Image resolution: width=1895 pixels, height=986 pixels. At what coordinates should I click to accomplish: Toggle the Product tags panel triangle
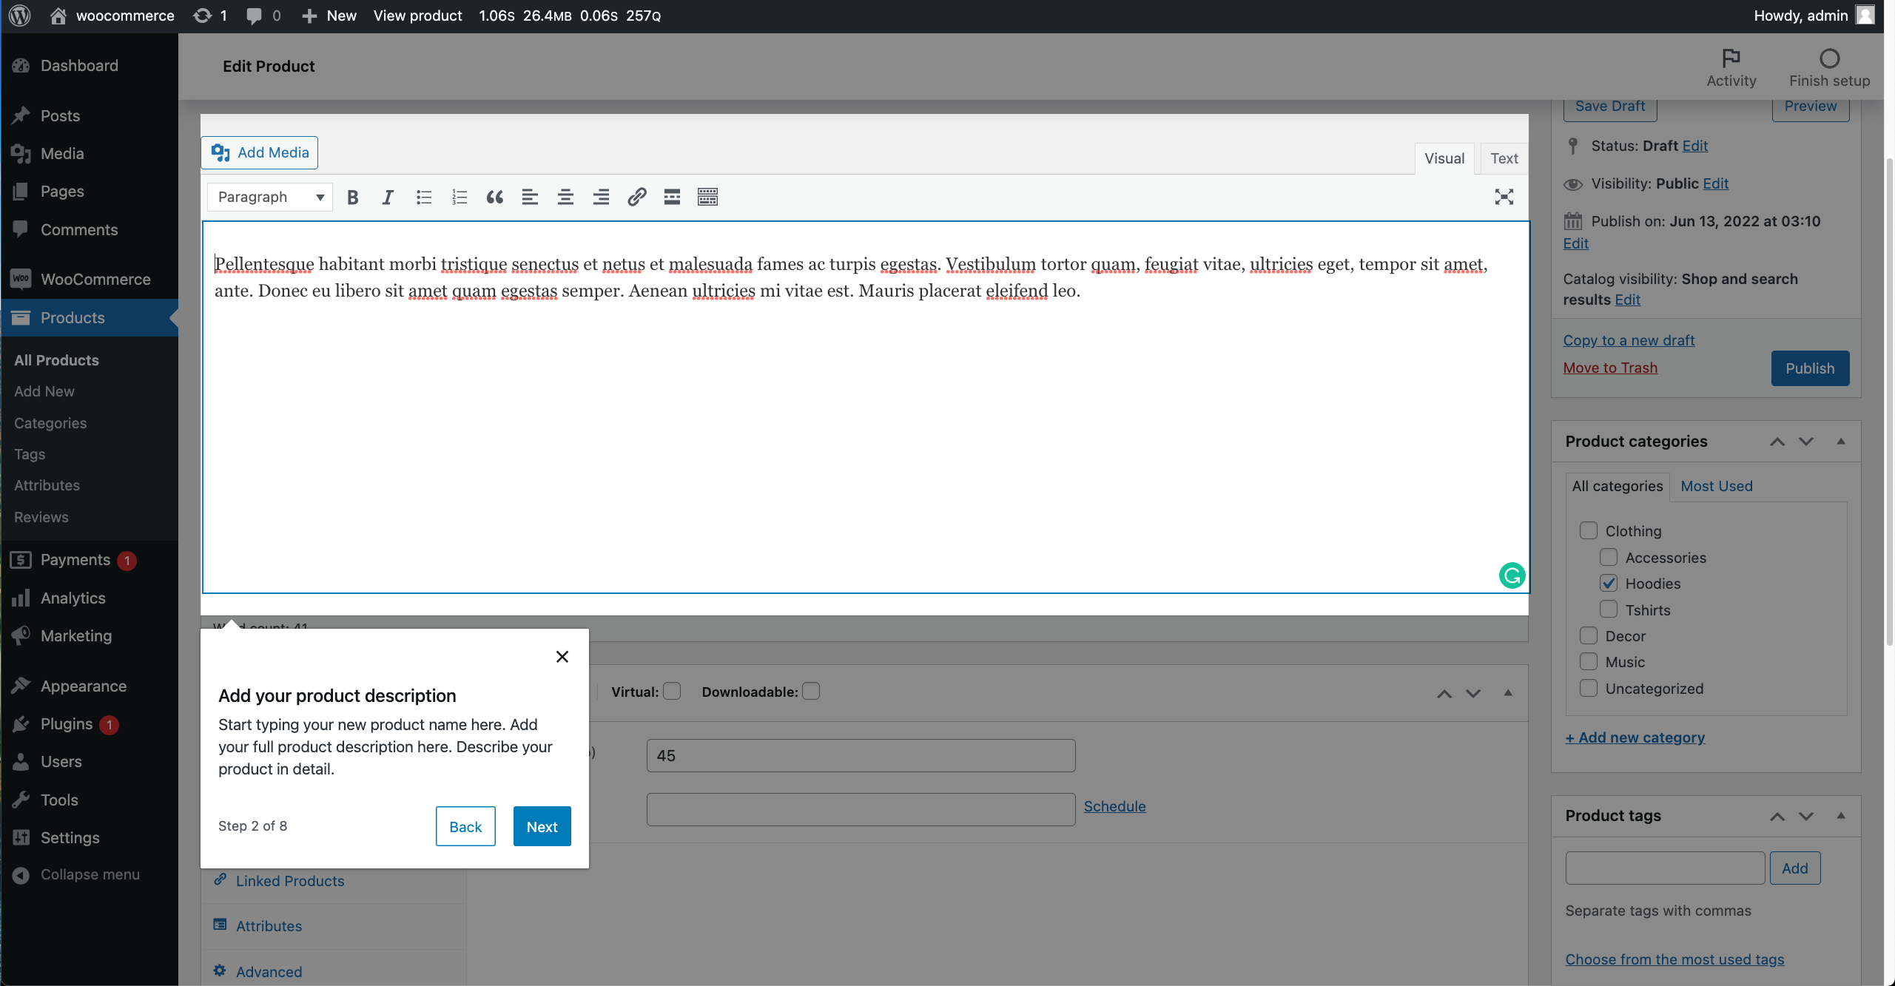(1841, 816)
